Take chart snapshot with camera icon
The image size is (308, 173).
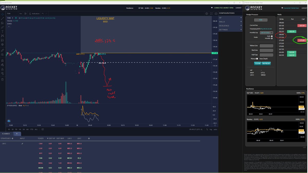pos(216,14)
